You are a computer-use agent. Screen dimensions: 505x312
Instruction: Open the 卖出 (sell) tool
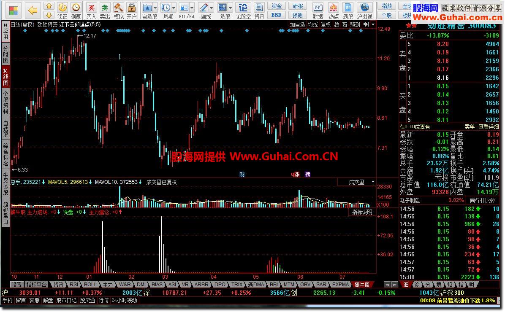click(105, 10)
